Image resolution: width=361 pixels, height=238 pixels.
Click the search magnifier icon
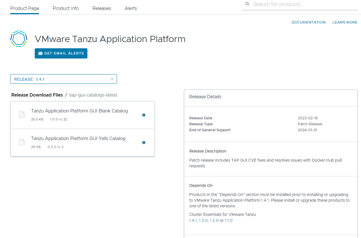coord(247,4)
